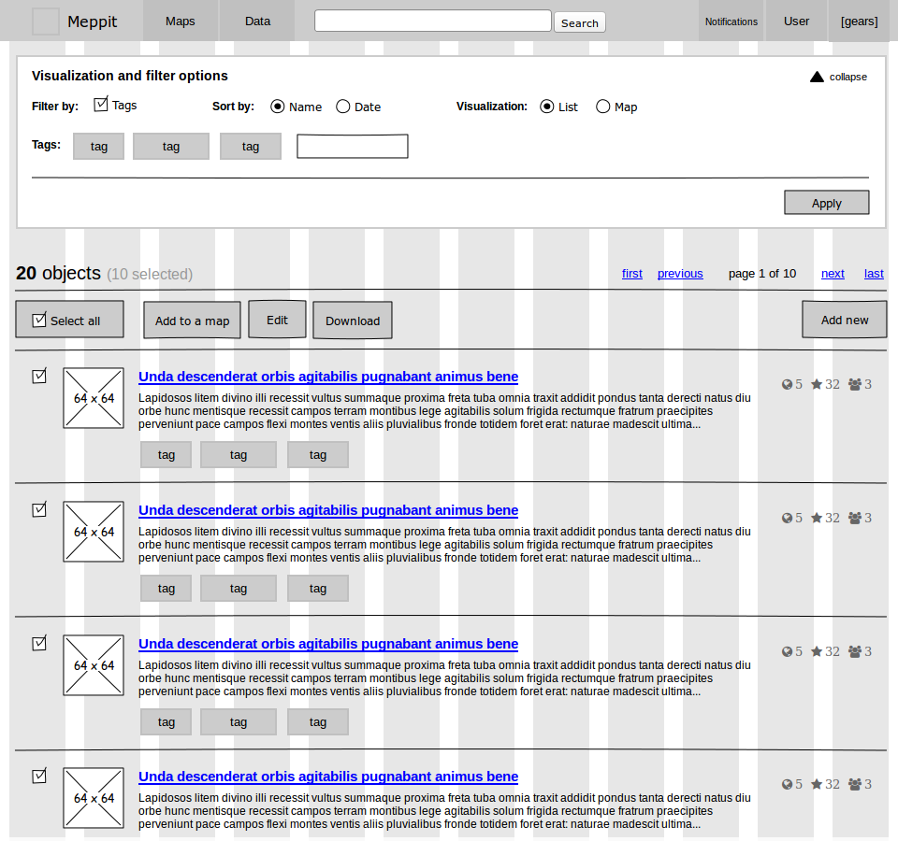The height and width of the screenshot is (841, 898).
Task: Click the Search button
Action: click(580, 22)
